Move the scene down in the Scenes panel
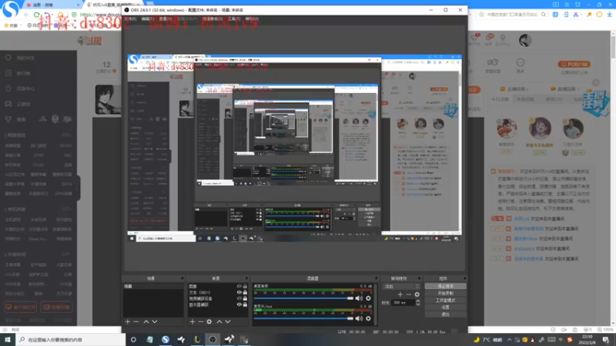This screenshot has width=616, height=346. click(x=155, y=321)
